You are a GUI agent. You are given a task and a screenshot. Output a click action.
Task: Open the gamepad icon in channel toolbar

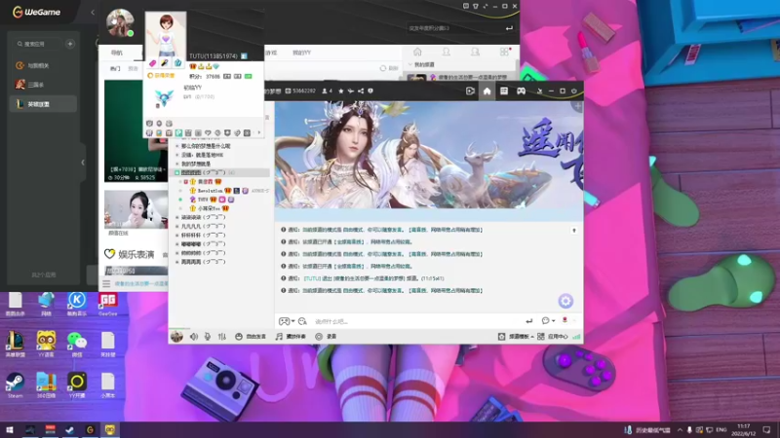[521, 91]
